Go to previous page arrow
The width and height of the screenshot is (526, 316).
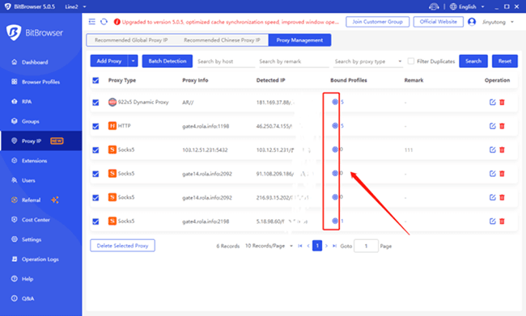pos(308,246)
